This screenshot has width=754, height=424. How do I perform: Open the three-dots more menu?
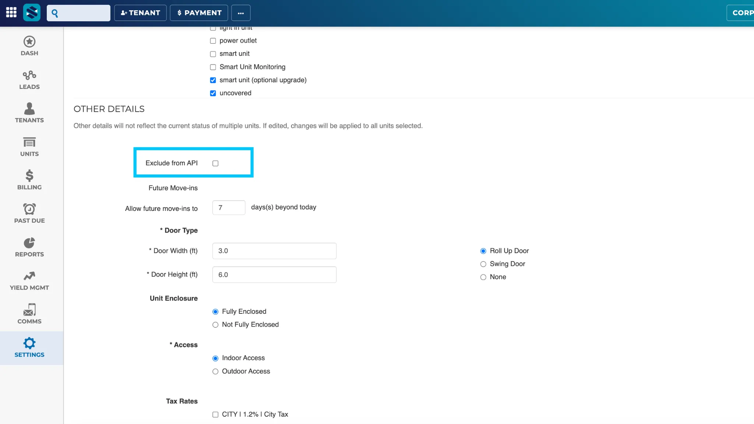coord(241,13)
